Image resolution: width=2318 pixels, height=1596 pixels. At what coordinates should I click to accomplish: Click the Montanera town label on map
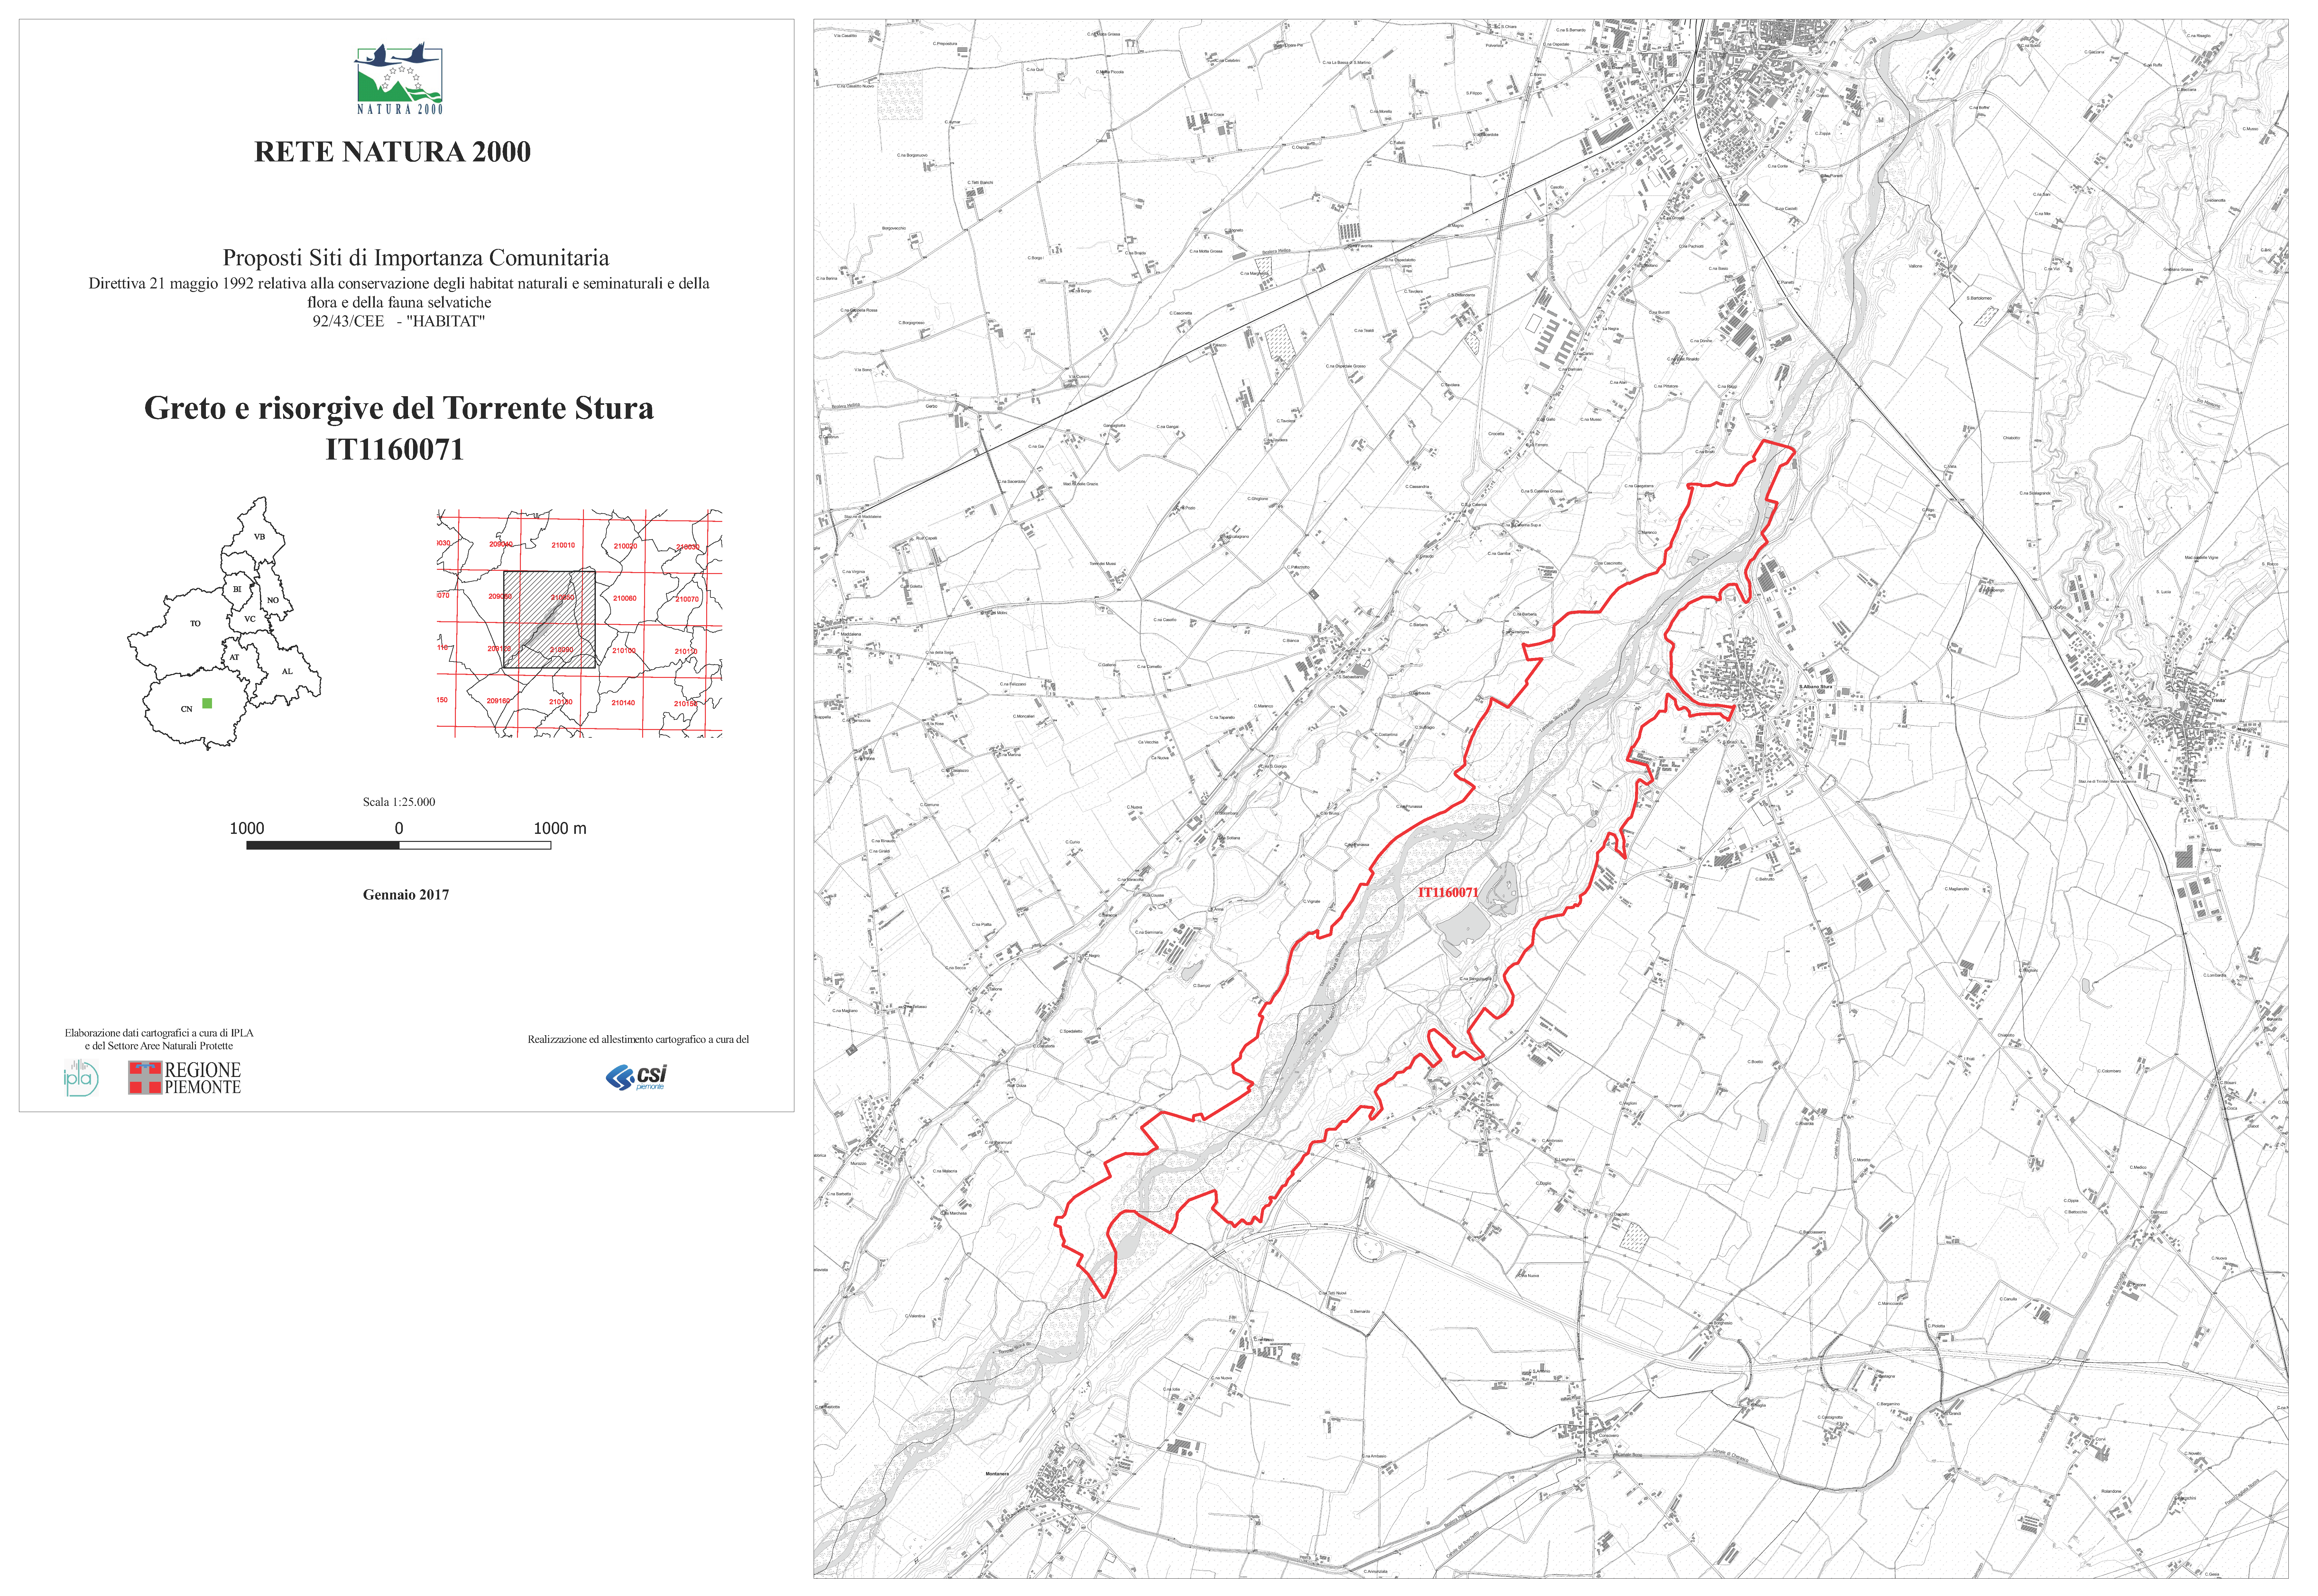tap(997, 1474)
